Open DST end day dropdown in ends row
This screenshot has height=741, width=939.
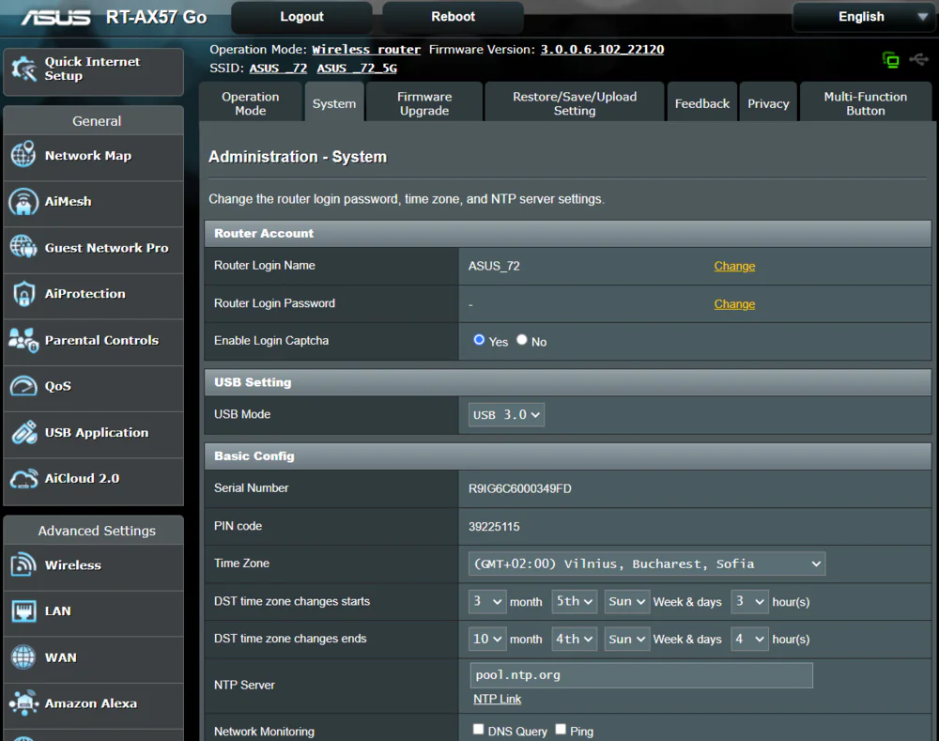click(x=627, y=640)
